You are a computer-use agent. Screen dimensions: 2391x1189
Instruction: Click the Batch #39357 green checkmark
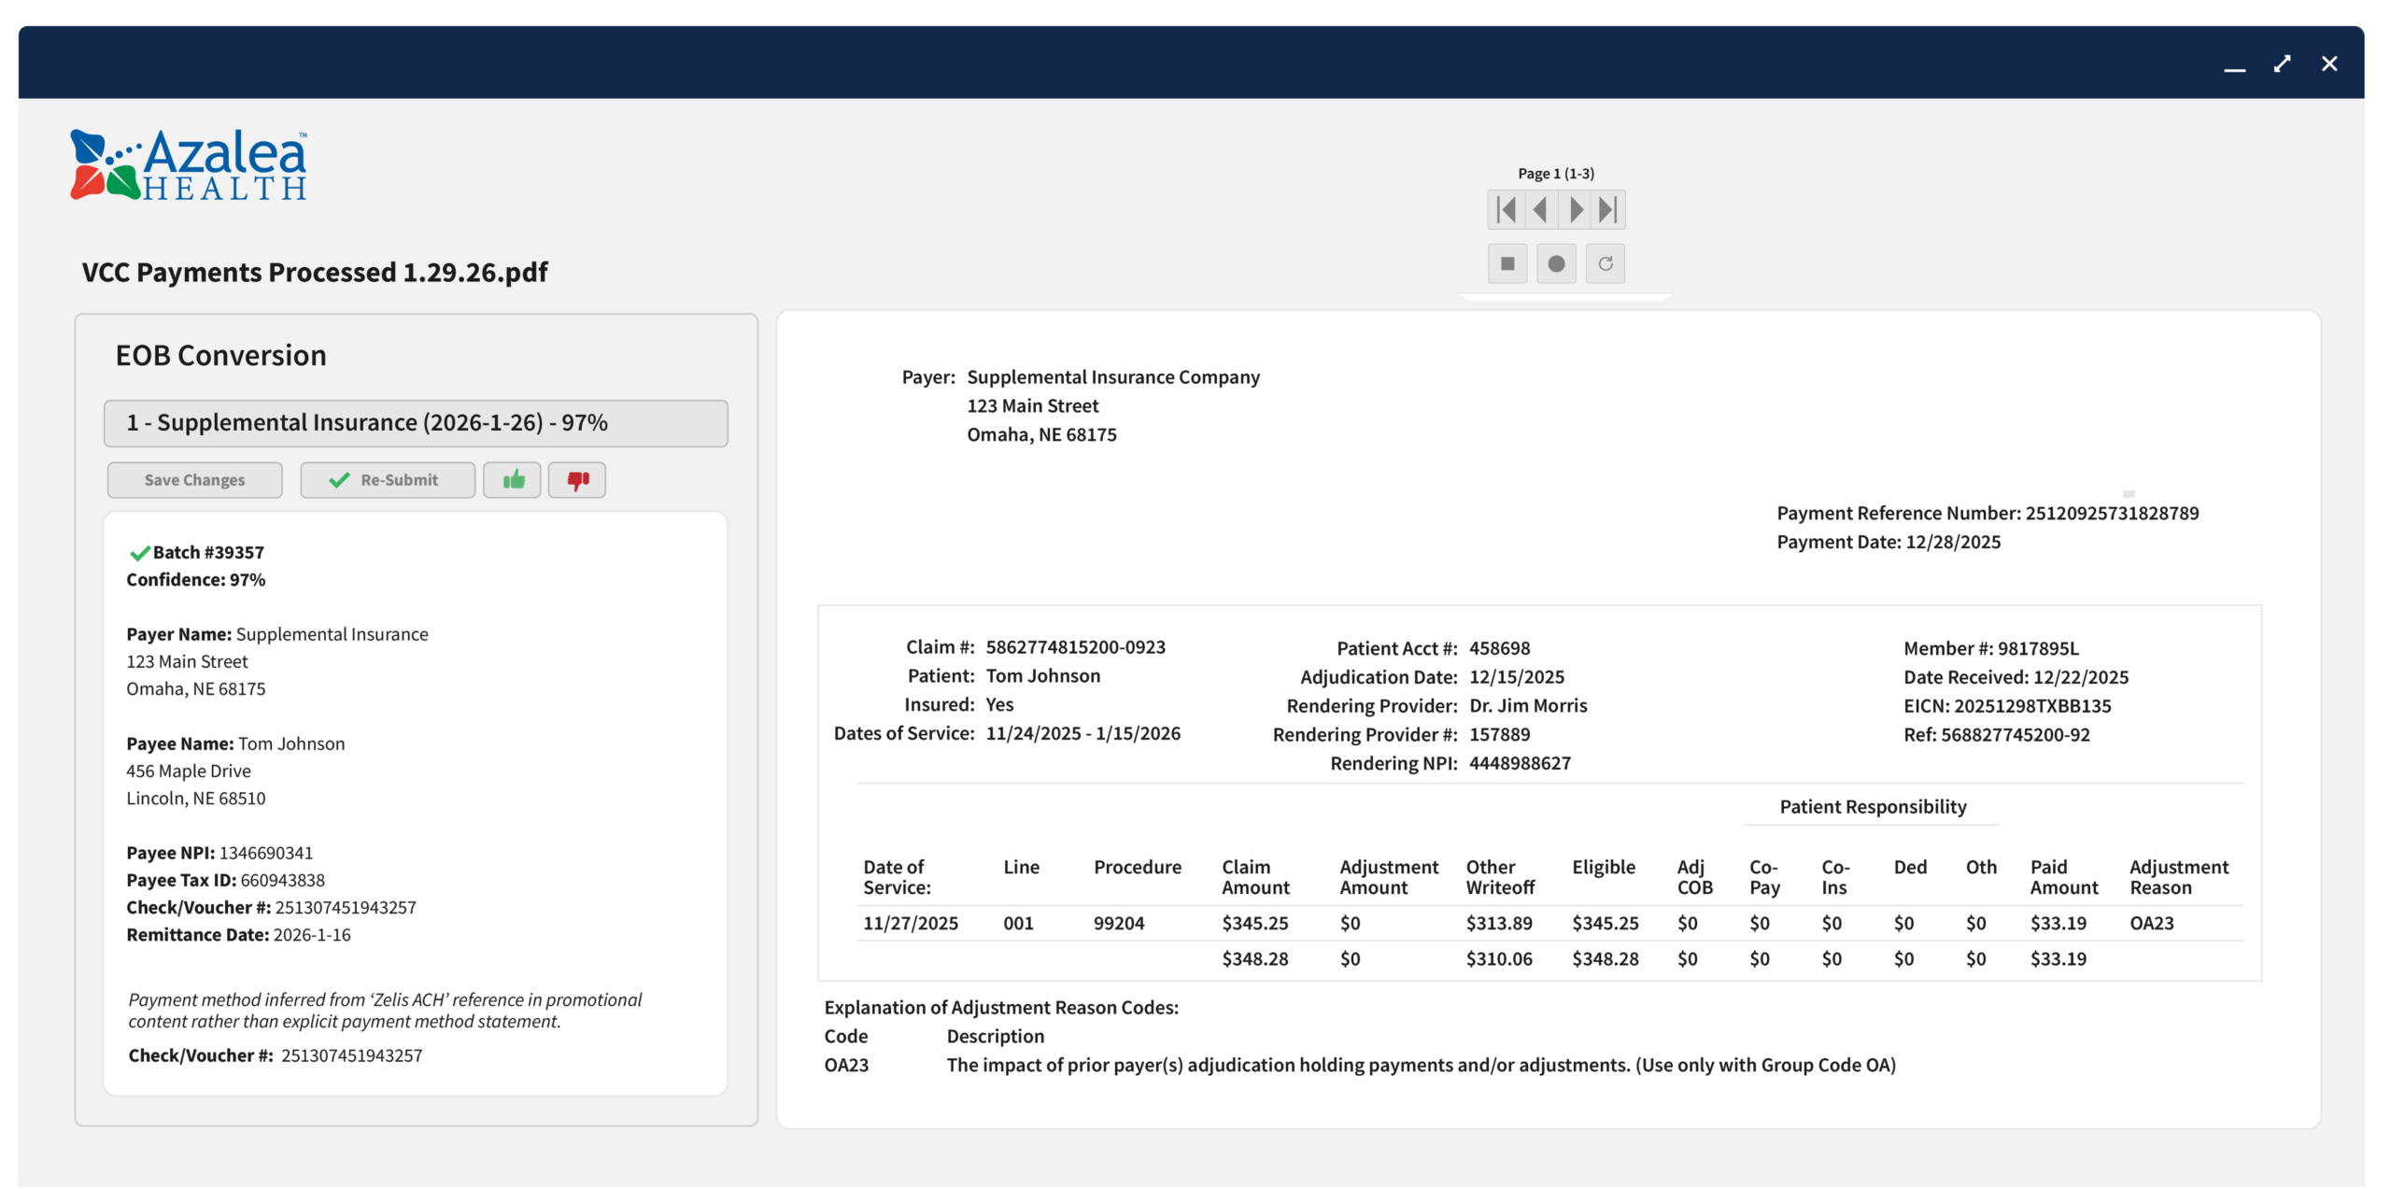point(140,553)
